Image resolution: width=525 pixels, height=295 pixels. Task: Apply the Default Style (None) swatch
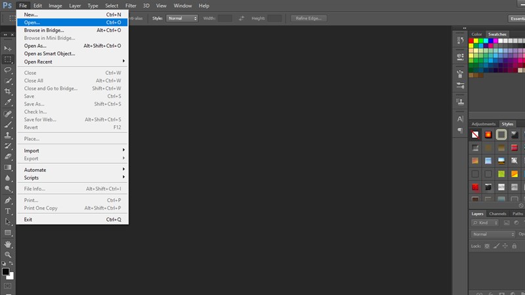click(475, 134)
